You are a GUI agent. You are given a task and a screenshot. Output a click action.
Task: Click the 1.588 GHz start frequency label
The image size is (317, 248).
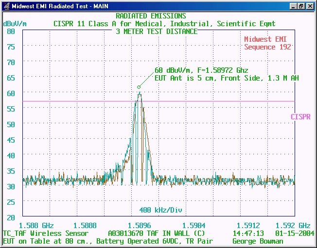[36, 226]
